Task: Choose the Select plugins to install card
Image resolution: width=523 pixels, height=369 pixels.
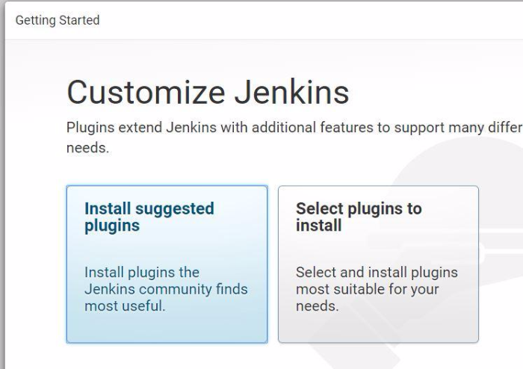Action: (378, 264)
